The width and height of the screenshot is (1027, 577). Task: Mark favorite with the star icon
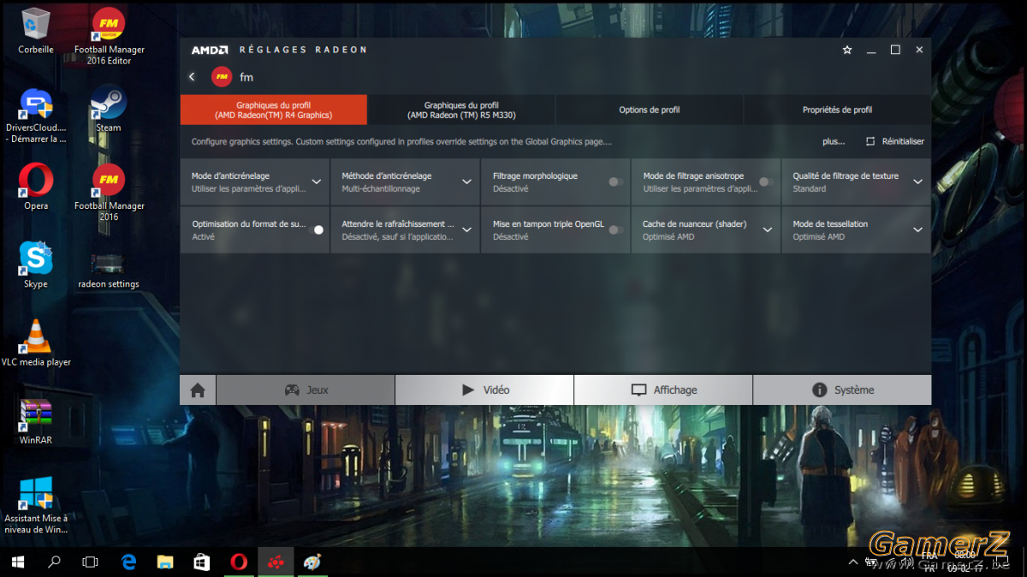(847, 50)
